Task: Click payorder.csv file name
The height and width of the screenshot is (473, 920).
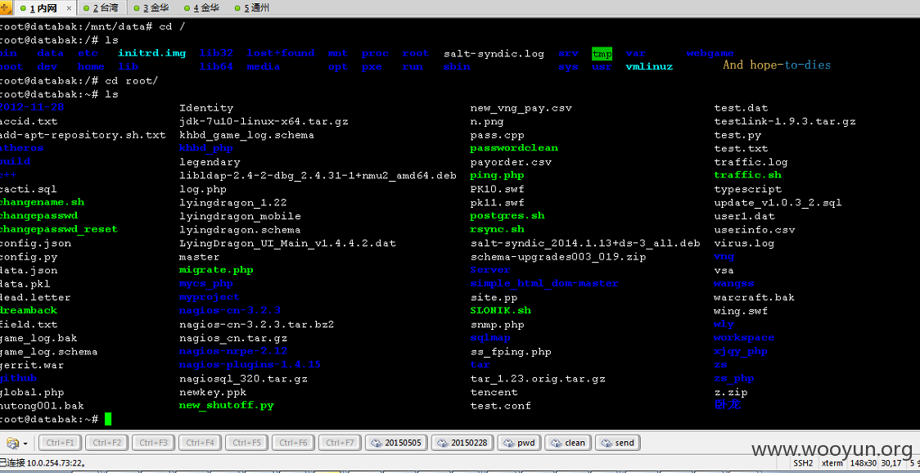Action: pos(511,162)
